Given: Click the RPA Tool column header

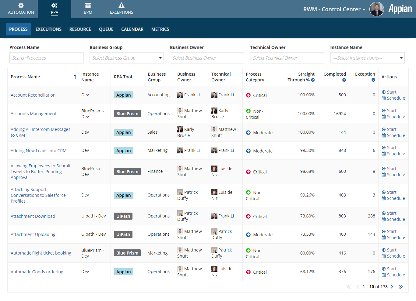Looking at the screenshot, I should click(123, 77).
